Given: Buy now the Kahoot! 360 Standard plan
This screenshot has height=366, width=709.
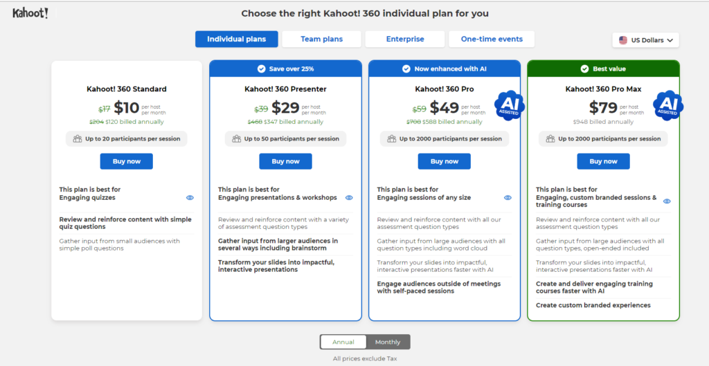Looking at the screenshot, I should pyautogui.click(x=127, y=161).
